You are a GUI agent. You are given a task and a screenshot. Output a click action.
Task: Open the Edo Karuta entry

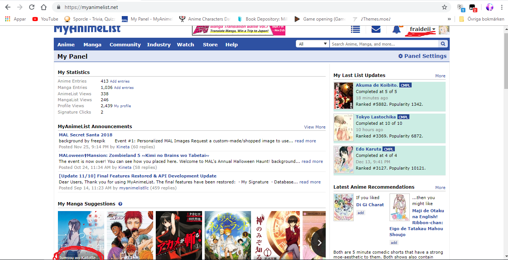coord(369,149)
